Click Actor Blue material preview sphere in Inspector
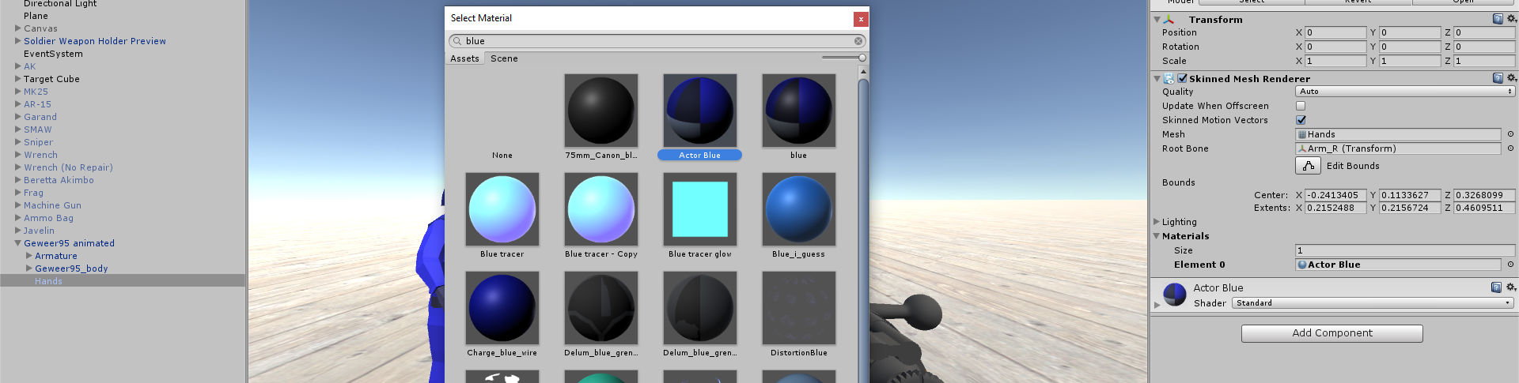 [x=1175, y=295]
